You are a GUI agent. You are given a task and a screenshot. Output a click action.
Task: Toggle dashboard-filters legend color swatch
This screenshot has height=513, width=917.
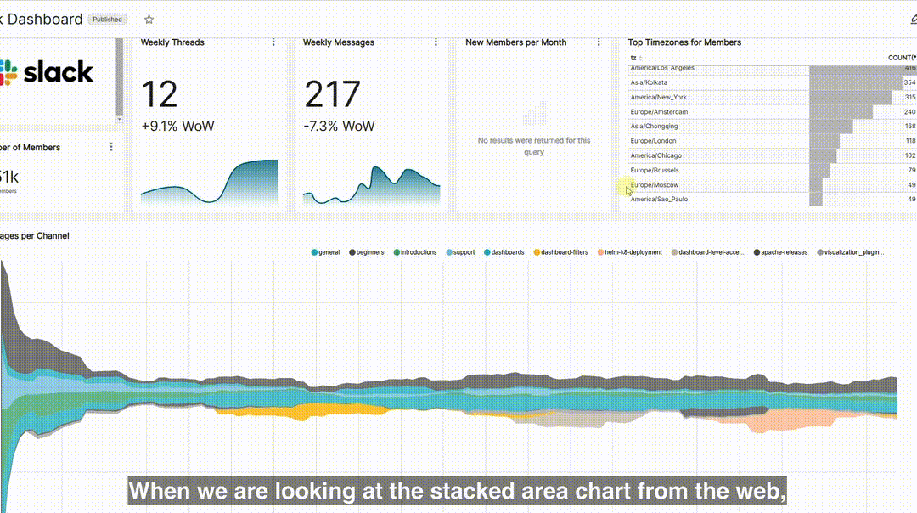(x=537, y=252)
